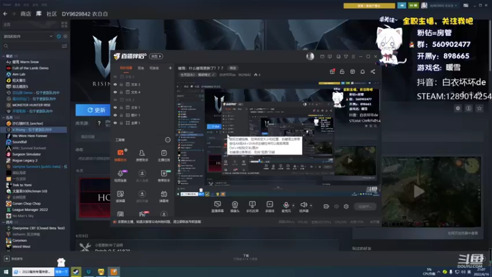The height and width of the screenshot is (277, 492).
Task: Toggle the lock on 文本 3 source
Action: click(121, 84)
